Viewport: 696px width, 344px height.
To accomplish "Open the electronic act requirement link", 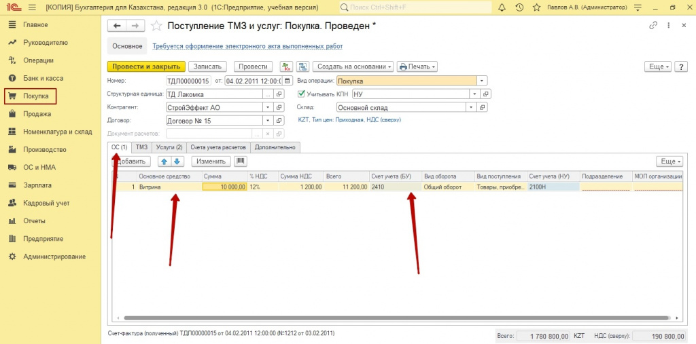I will tap(247, 46).
